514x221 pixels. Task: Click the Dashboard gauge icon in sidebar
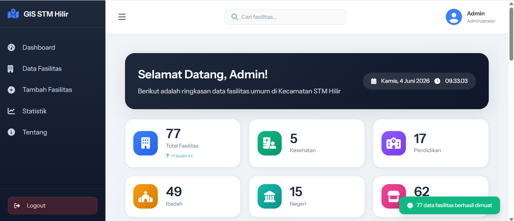coord(11,47)
